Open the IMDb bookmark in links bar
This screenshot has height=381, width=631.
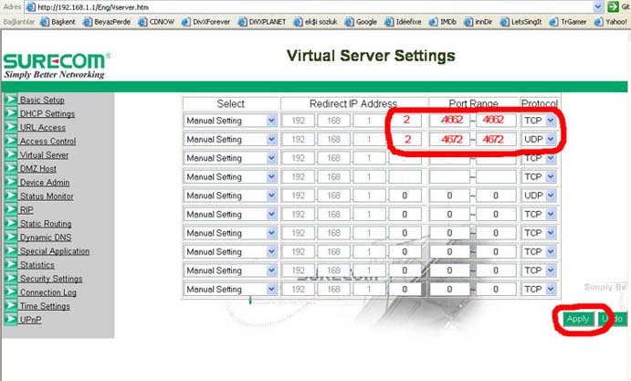click(x=443, y=22)
